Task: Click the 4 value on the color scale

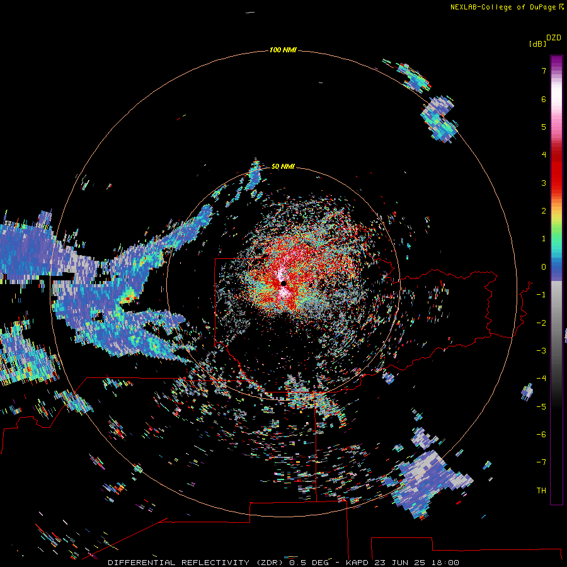Action: click(x=544, y=155)
